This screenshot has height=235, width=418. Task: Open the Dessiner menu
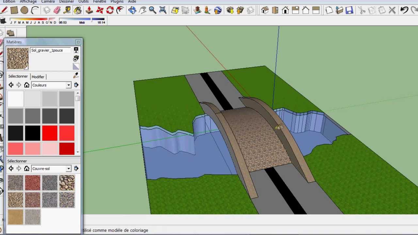[x=66, y=2]
